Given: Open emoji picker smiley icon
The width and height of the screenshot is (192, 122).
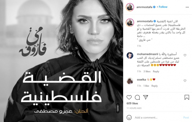Looking at the screenshot, I should (x=129, y=117).
